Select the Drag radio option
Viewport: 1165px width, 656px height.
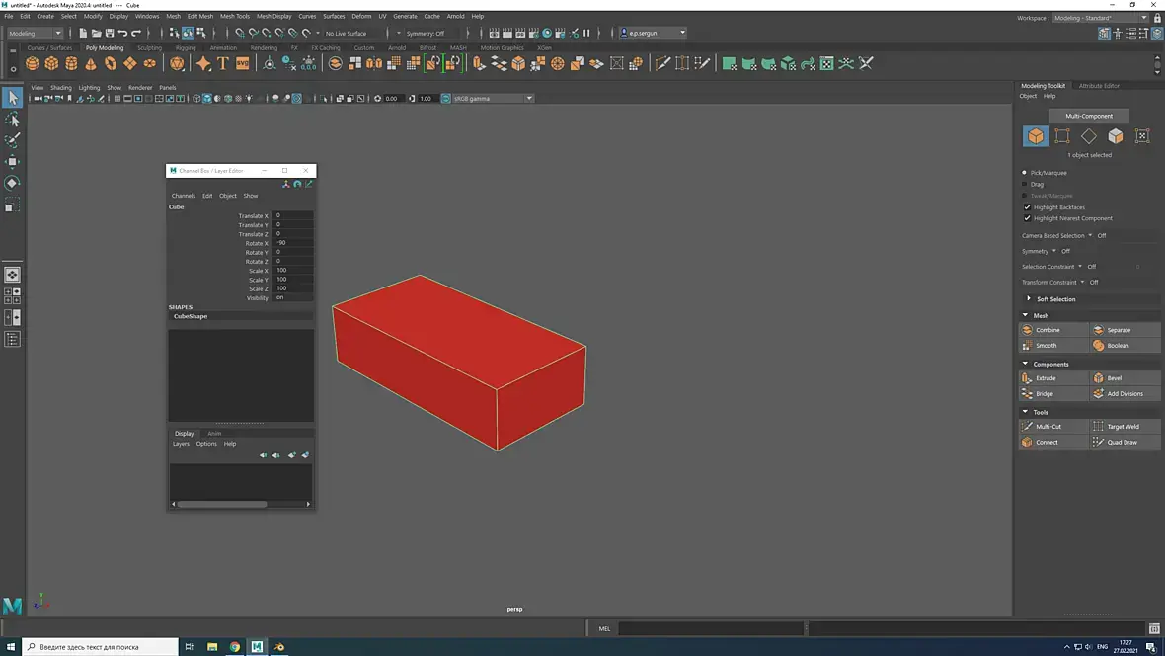(1026, 184)
